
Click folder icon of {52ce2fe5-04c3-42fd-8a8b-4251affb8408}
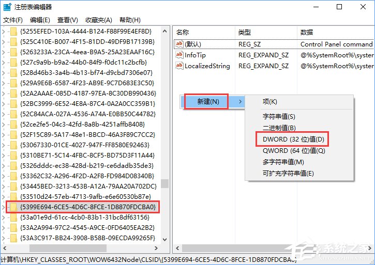coord(13,124)
